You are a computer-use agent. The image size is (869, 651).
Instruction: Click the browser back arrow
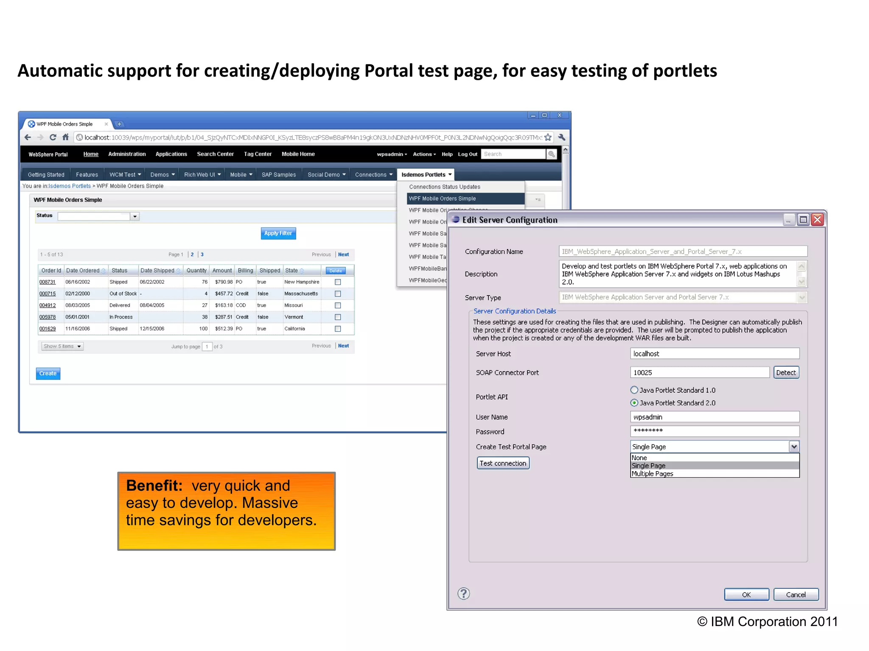[28, 137]
